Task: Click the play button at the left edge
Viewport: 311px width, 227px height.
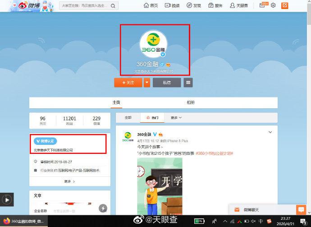Action: 7,199
